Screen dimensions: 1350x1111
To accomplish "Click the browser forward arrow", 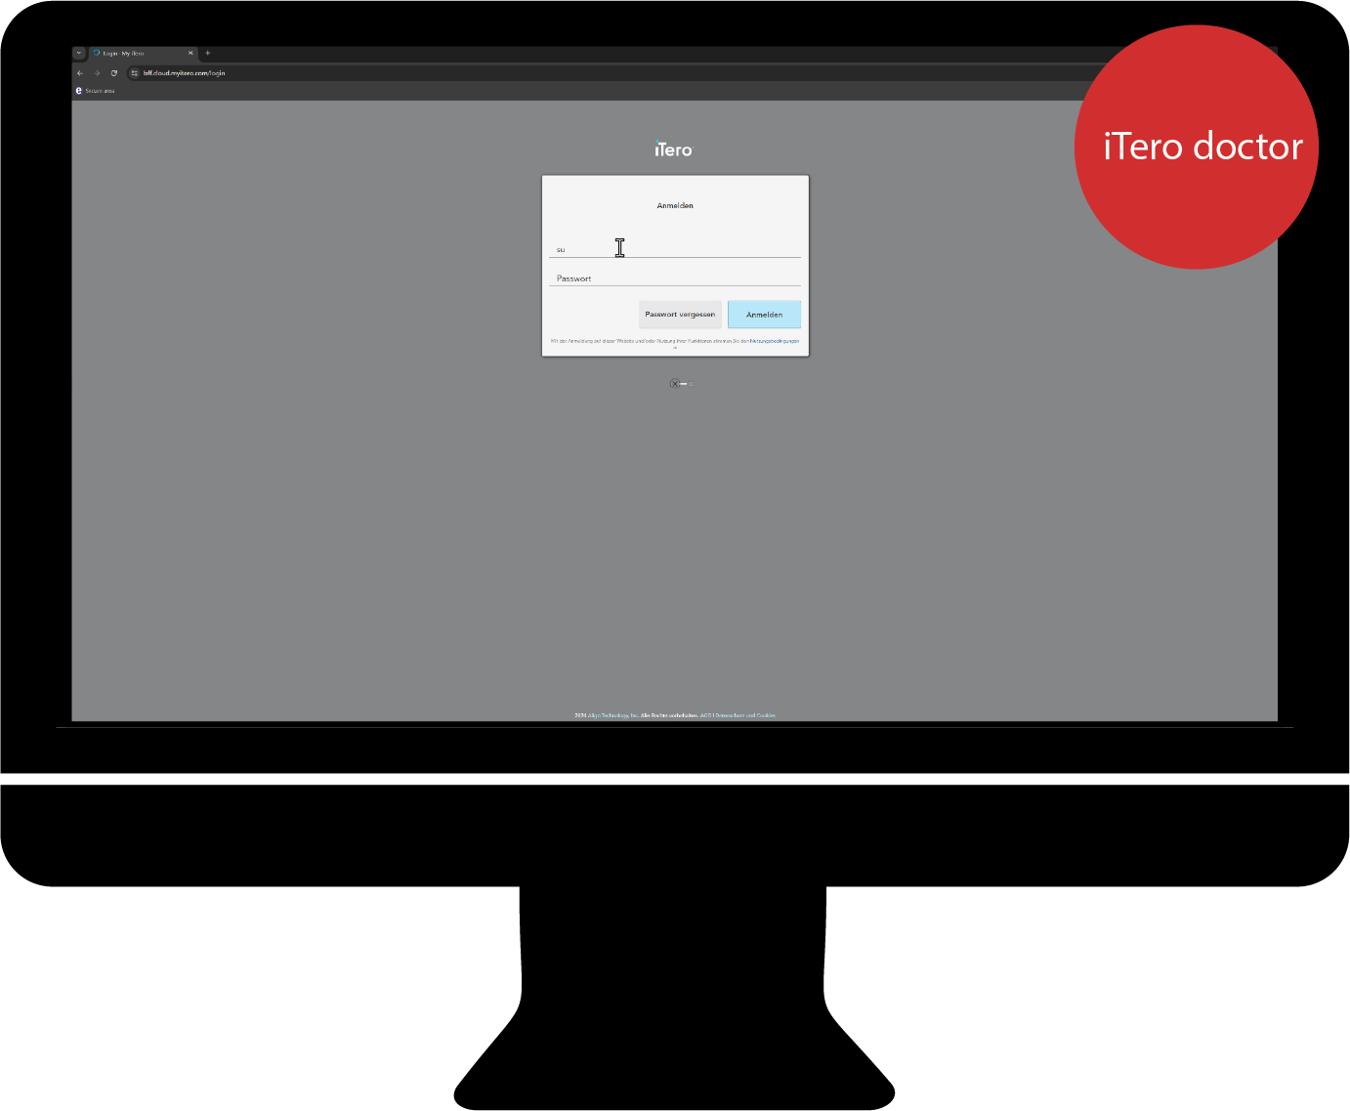I will coord(97,73).
